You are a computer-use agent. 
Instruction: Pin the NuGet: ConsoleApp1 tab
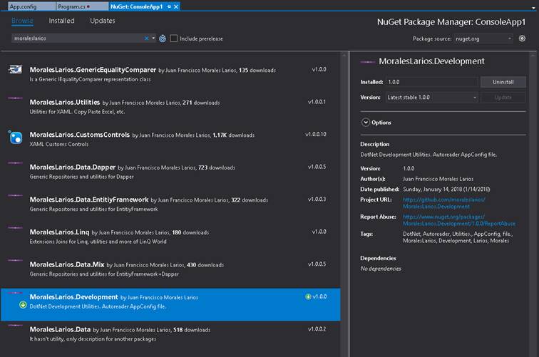click(x=168, y=6)
